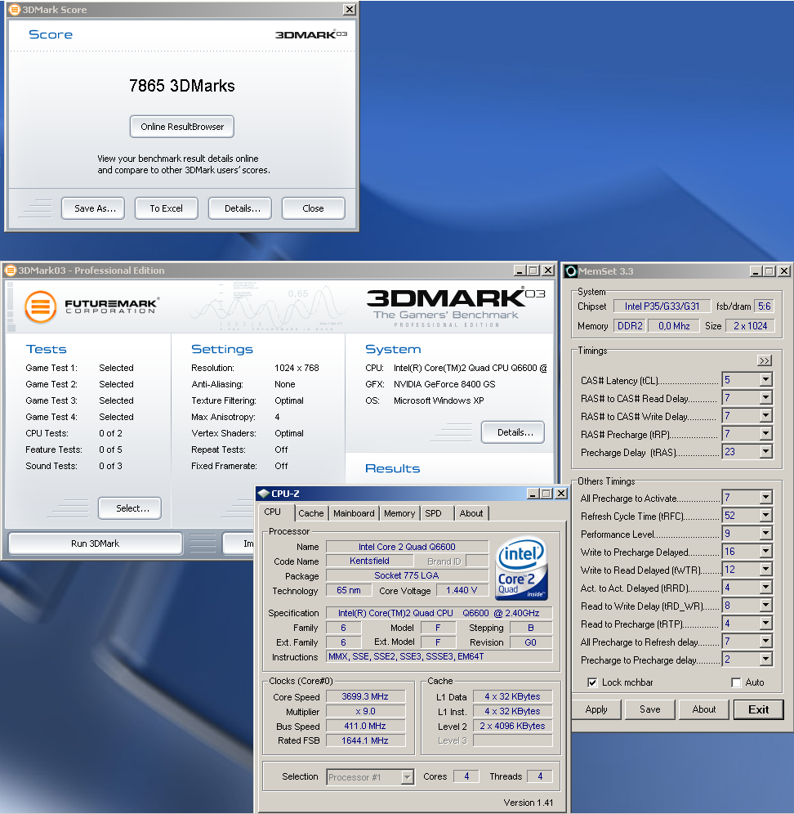Viewport: 794px width, 814px height.
Task: Switch to the Mainboard tab in CPU-Z
Action: point(354,513)
